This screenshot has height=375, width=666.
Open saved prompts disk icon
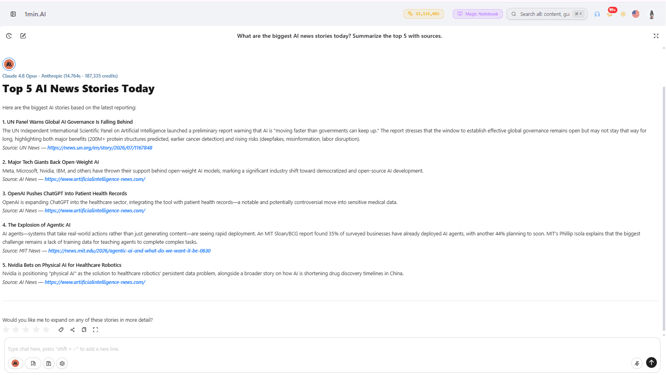49,363
